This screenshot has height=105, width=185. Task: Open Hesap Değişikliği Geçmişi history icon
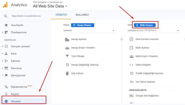click(67, 65)
